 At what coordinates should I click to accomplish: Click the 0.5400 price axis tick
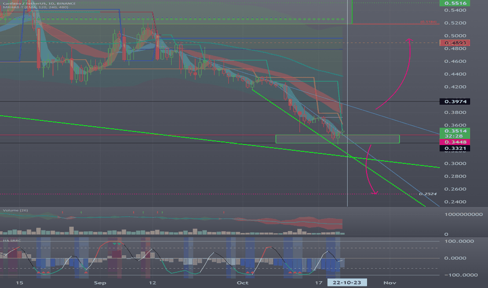tap(455, 10)
